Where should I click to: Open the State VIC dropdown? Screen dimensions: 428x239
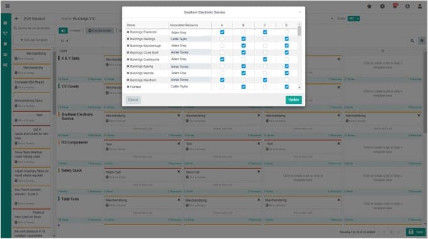click(353, 19)
